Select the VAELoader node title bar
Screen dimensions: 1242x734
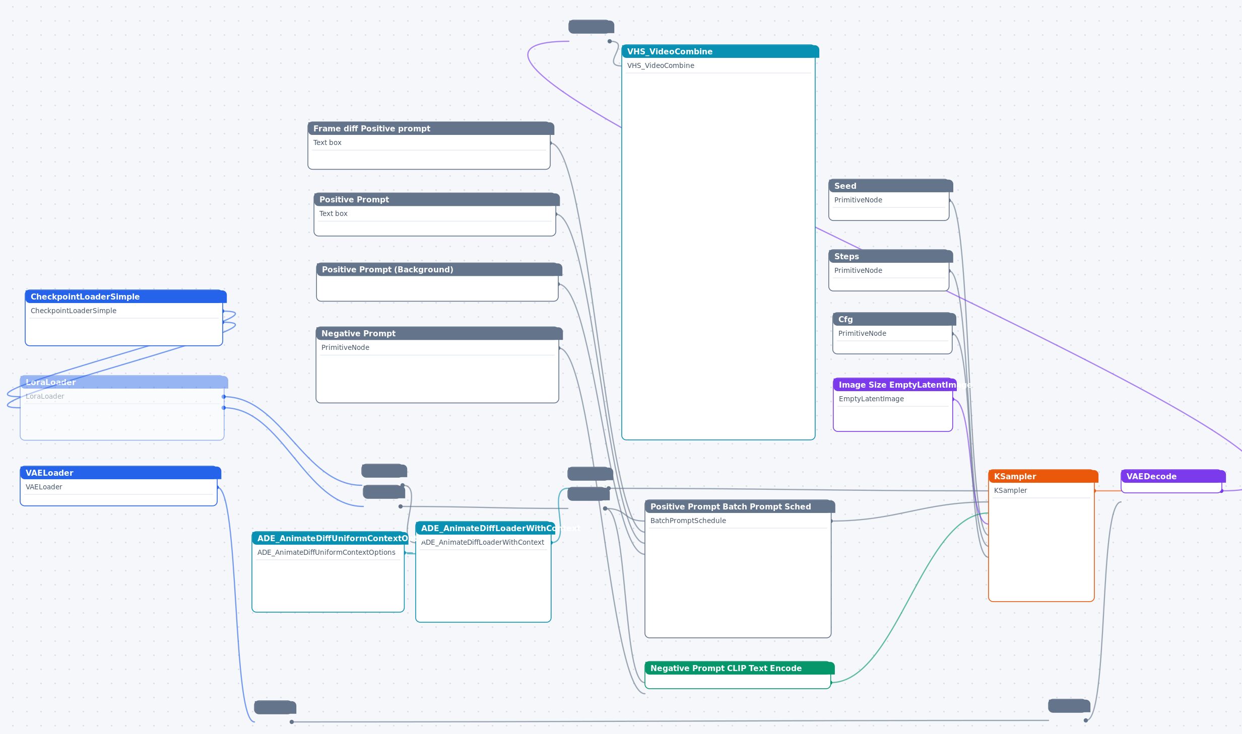(120, 473)
